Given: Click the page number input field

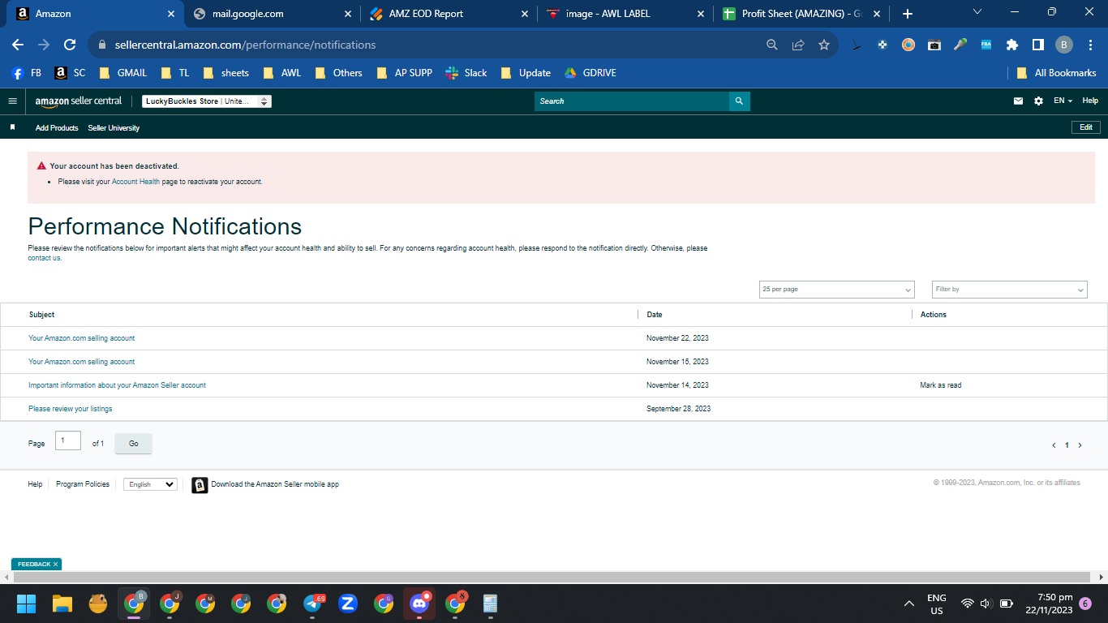Looking at the screenshot, I should (68, 440).
